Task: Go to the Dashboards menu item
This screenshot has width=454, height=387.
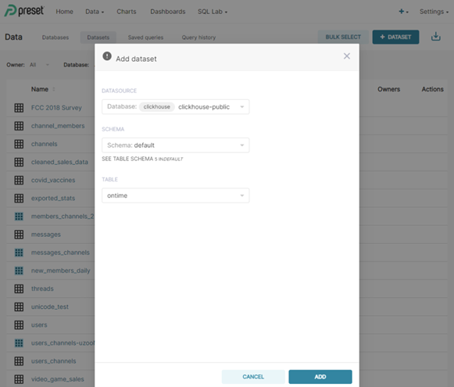Action: [168, 12]
